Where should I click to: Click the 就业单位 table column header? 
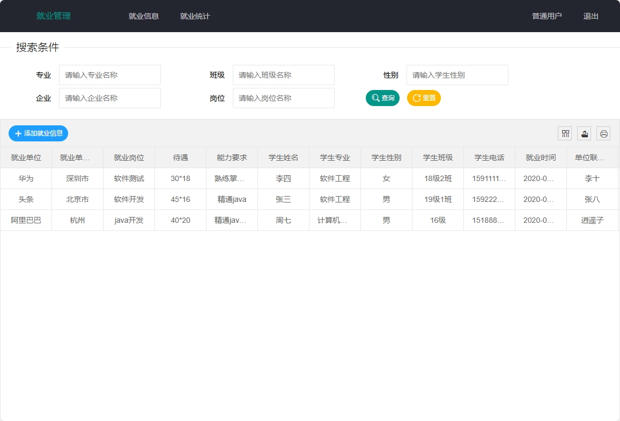(x=25, y=157)
